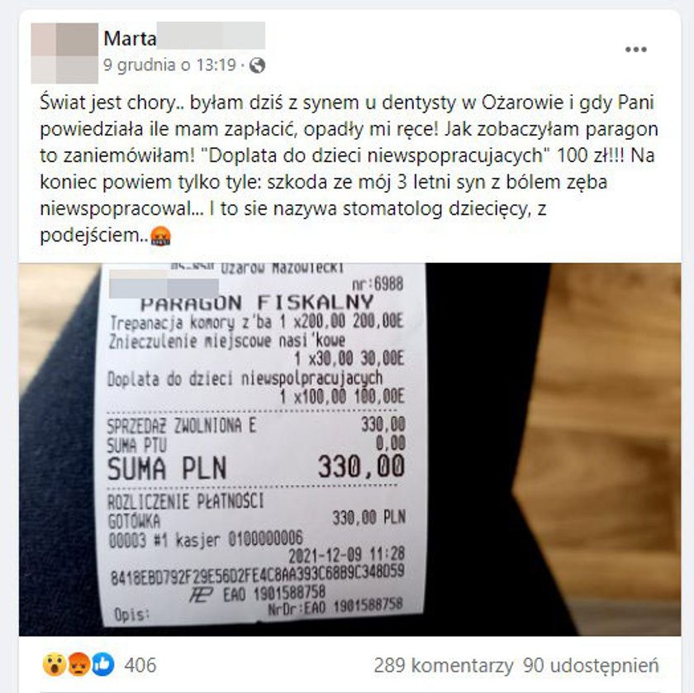694x693 pixels.
Task: Open the 90 udostępnień shares link
Action: click(591, 665)
